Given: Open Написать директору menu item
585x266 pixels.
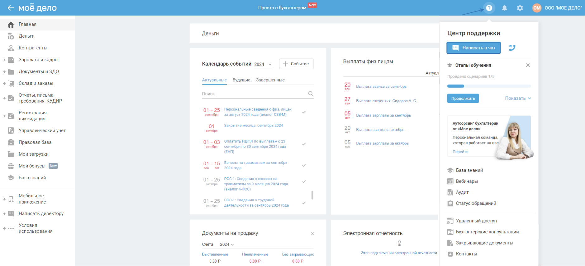Looking at the screenshot, I should pyautogui.click(x=41, y=213).
